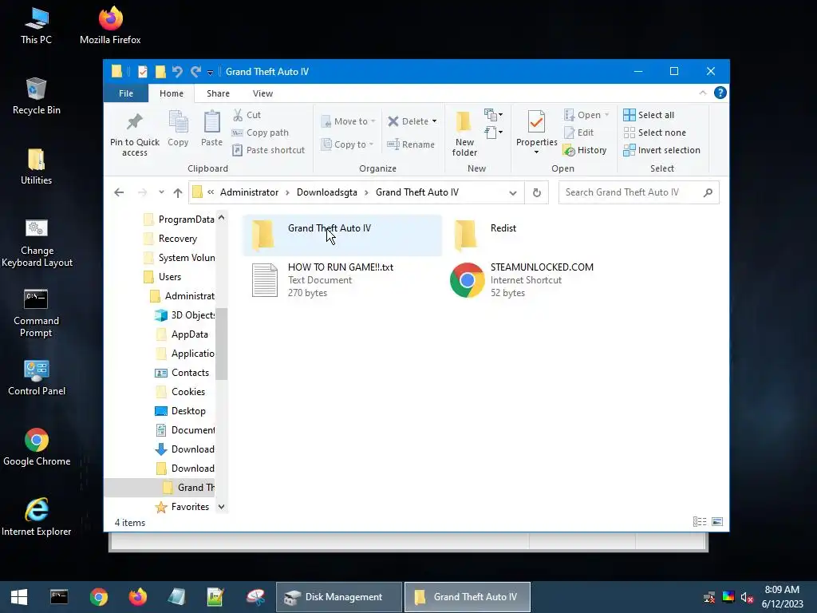817x613 pixels.
Task: Select AppData in navigation tree
Action: point(183,334)
